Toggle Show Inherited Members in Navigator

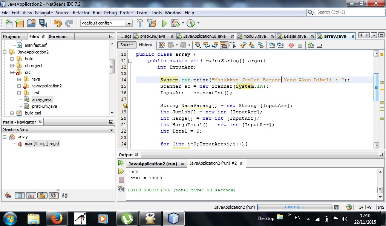8,195
